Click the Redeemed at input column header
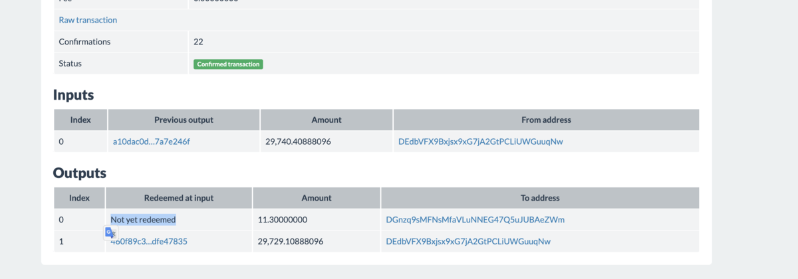Screen dimensions: 798x279 tap(178, 198)
